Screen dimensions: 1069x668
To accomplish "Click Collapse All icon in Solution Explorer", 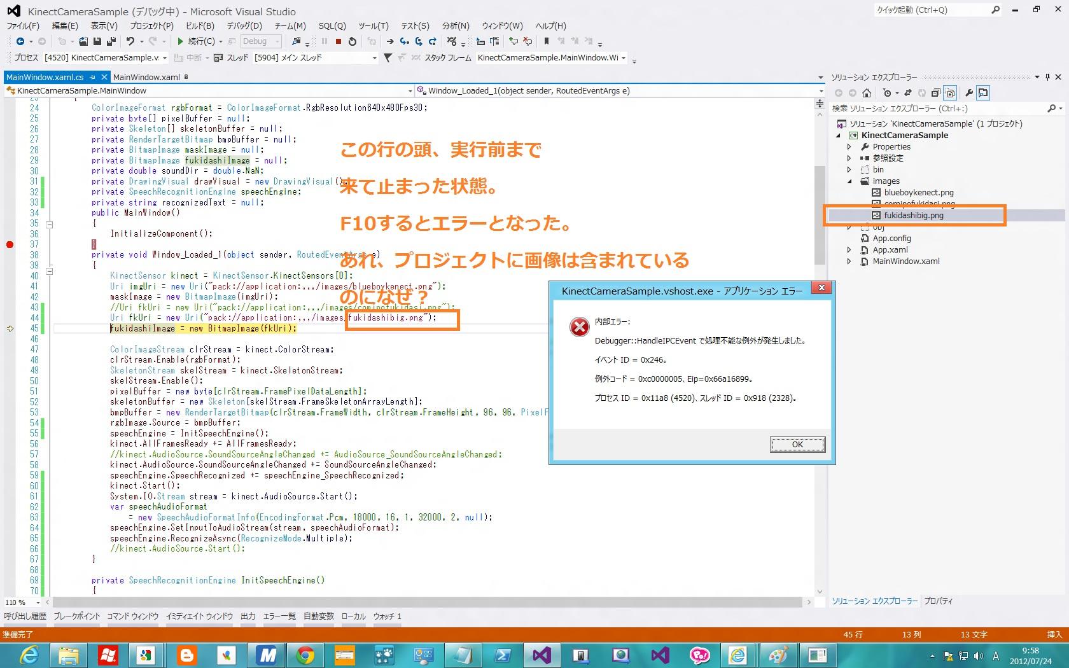I will [x=935, y=93].
